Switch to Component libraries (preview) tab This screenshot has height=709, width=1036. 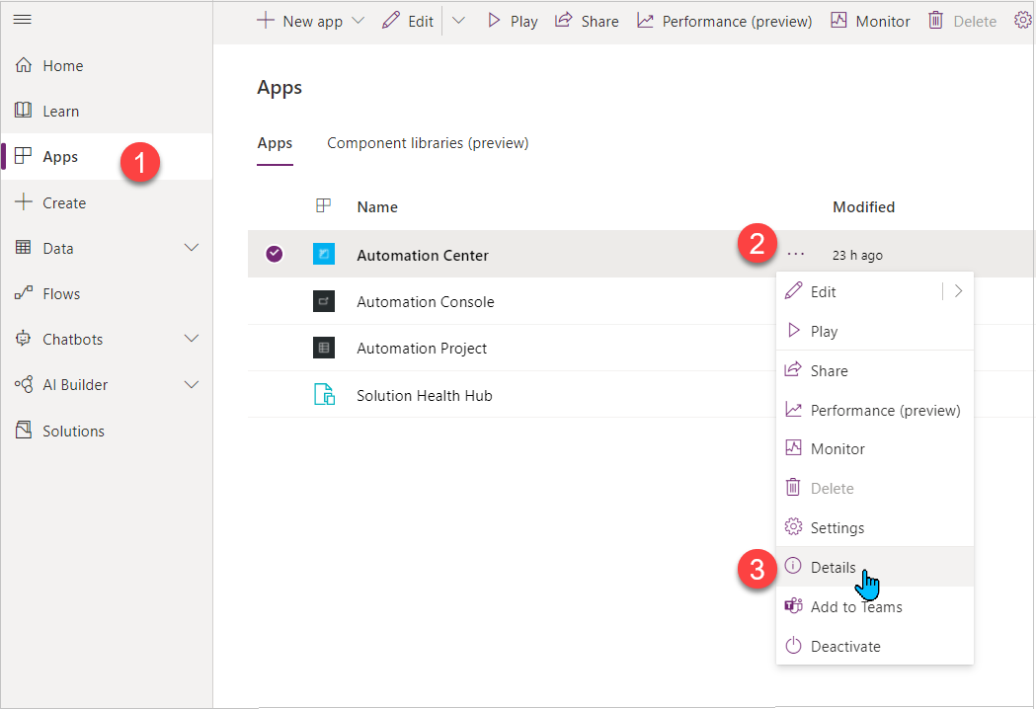click(x=428, y=143)
